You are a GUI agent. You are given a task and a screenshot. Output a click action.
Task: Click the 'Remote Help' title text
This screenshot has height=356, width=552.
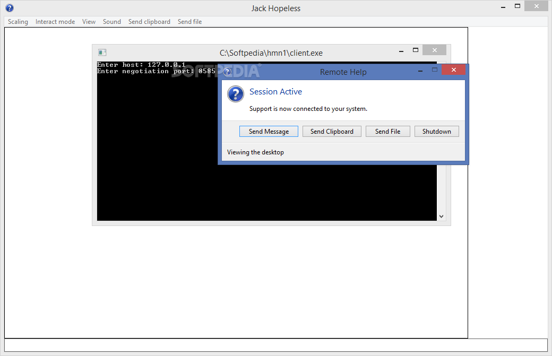[343, 72]
